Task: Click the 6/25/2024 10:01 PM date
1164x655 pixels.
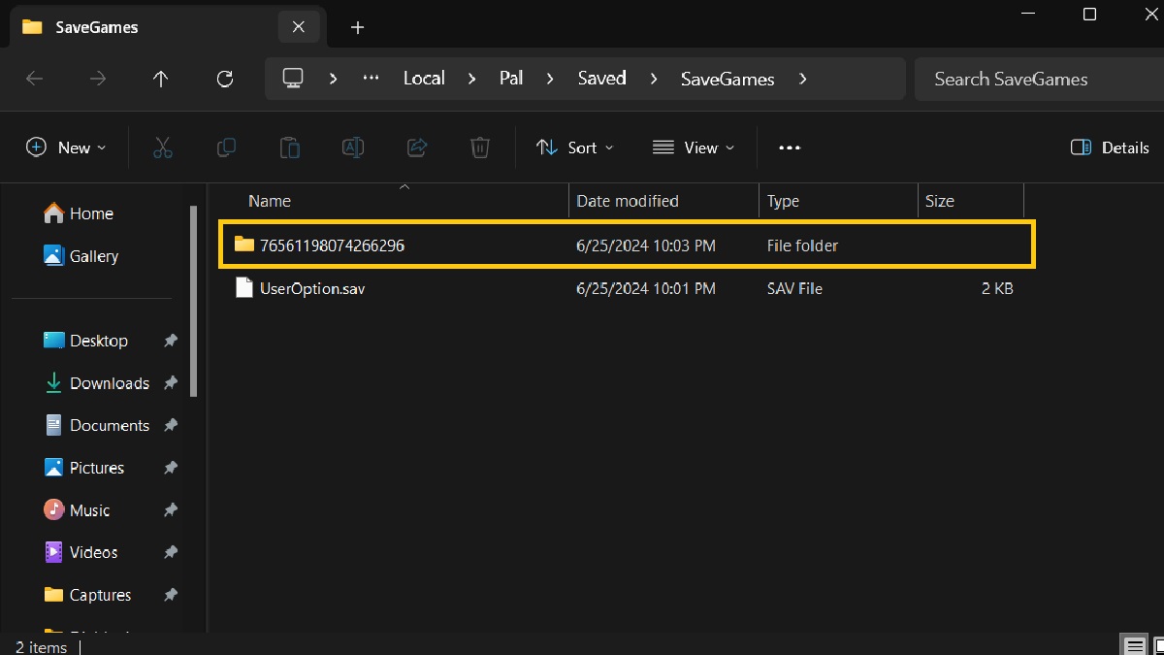Action: tap(646, 288)
